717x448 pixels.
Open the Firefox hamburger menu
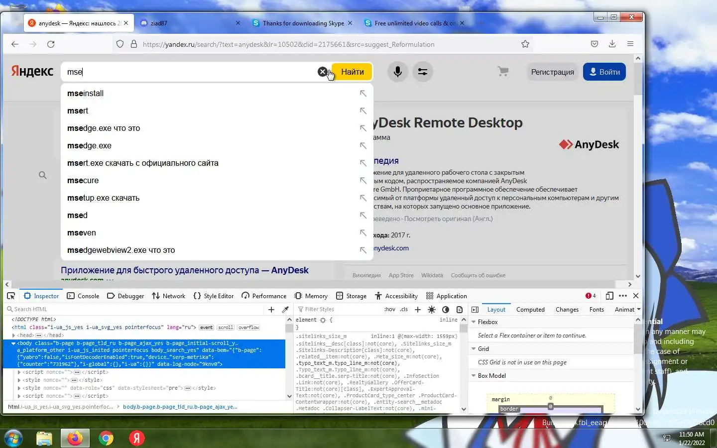tap(630, 44)
